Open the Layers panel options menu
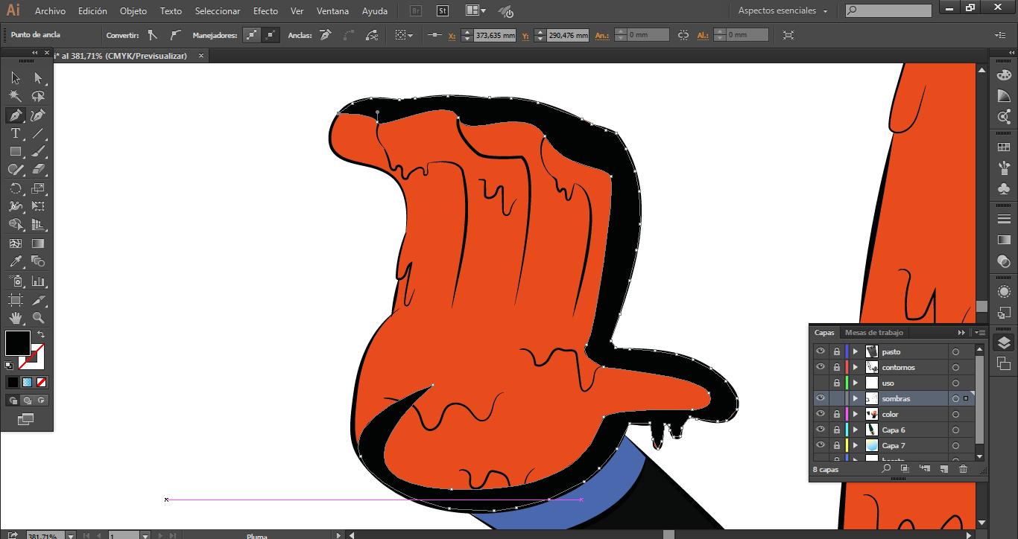This screenshot has width=1018, height=539. click(x=980, y=333)
